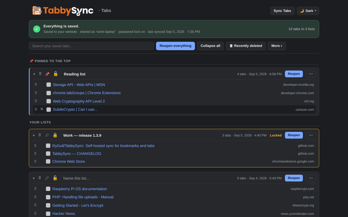Toggle the lock on Reading list
The image size is (348, 217).
56,74
